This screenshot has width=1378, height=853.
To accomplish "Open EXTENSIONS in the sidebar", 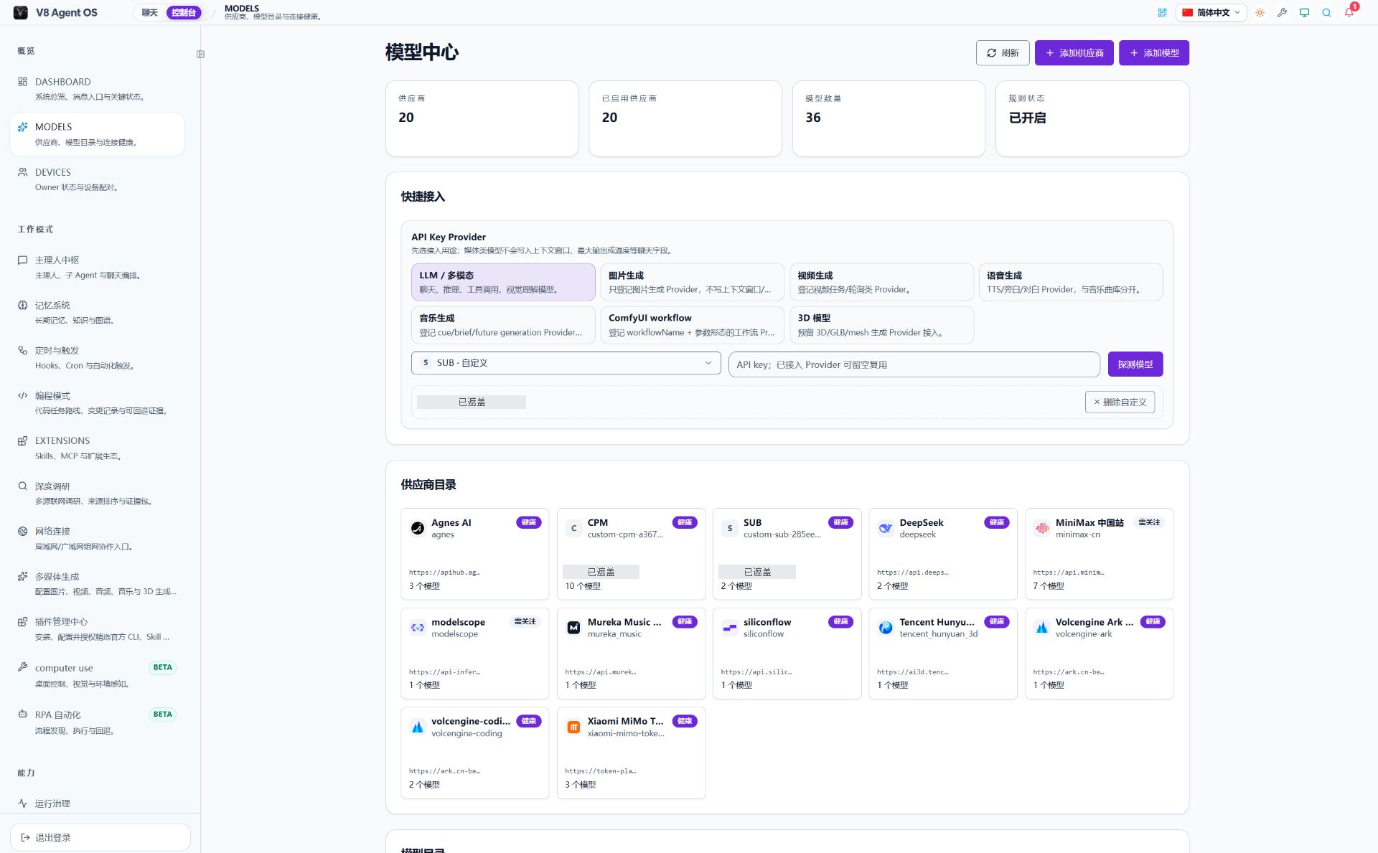I will pos(97,448).
